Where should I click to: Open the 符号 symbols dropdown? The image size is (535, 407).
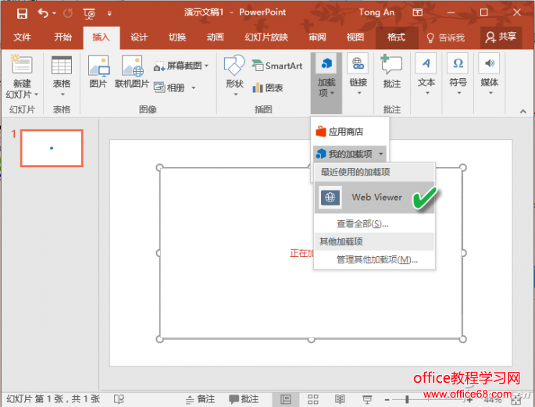(x=458, y=75)
